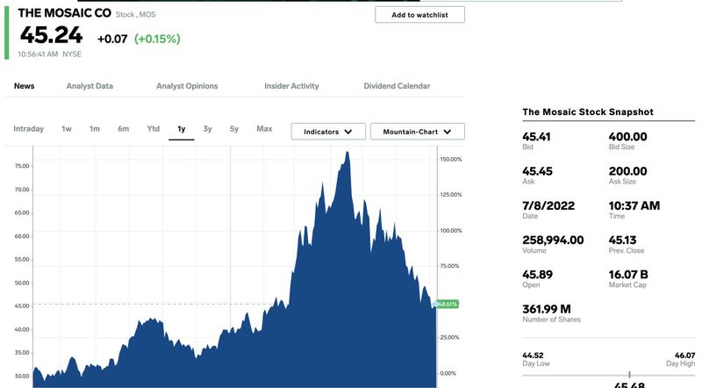View the Insider Activity tab
Image resolution: width=702 pixels, height=388 pixels.
(x=291, y=86)
